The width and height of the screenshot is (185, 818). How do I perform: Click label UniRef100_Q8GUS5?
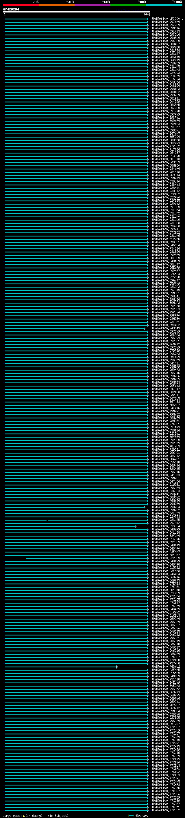coord(166,520)
